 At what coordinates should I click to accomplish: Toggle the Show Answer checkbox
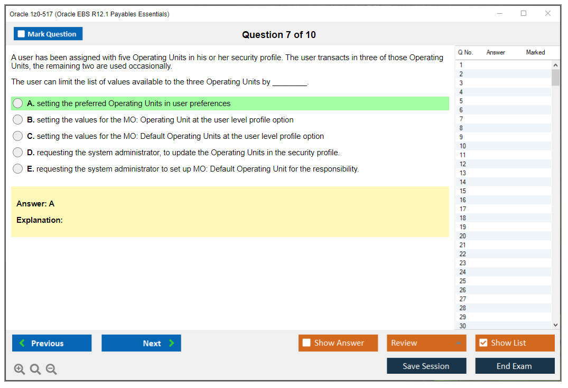pos(307,343)
